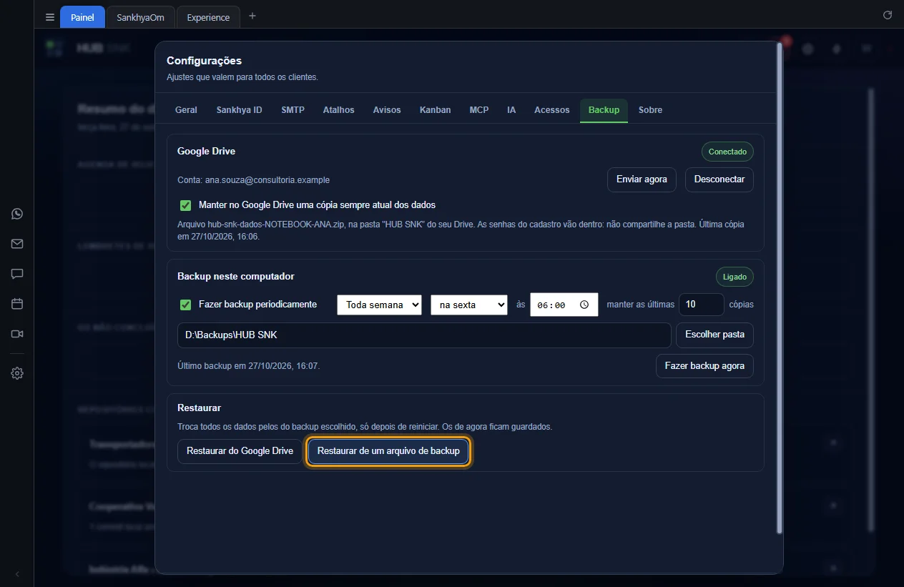Open the Geral settings tab

[186, 110]
